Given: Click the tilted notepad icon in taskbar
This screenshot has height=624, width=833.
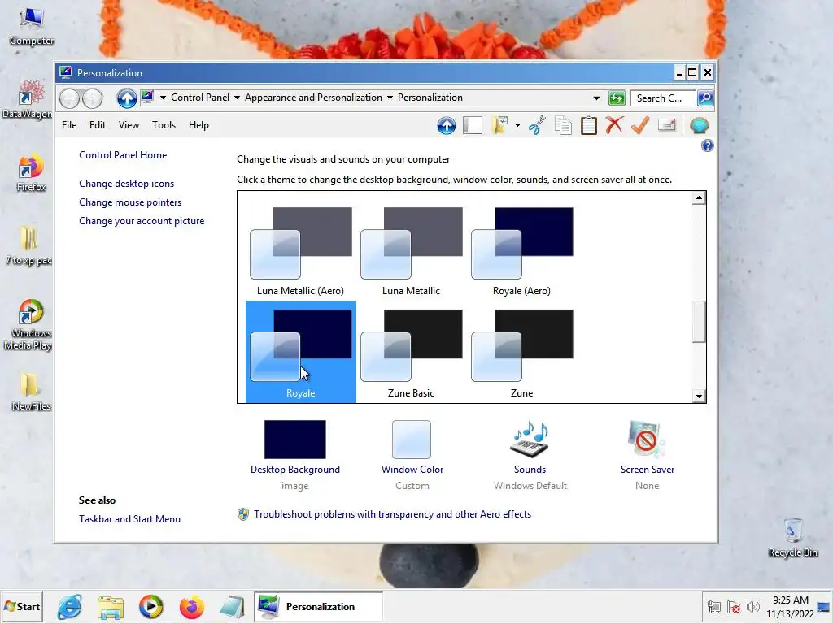Looking at the screenshot, I should point(232,607).
